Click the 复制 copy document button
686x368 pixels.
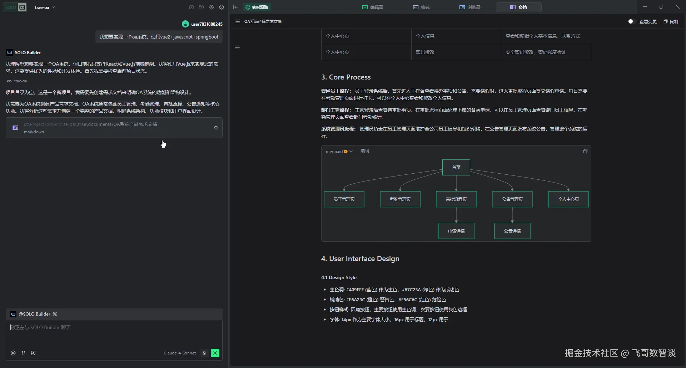pos(671,21)
